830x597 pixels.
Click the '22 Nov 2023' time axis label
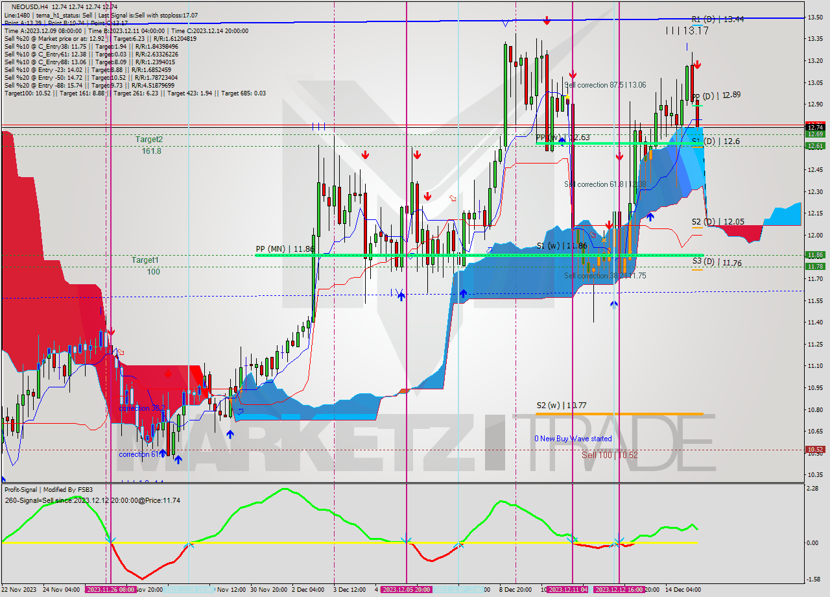[19, 590]
